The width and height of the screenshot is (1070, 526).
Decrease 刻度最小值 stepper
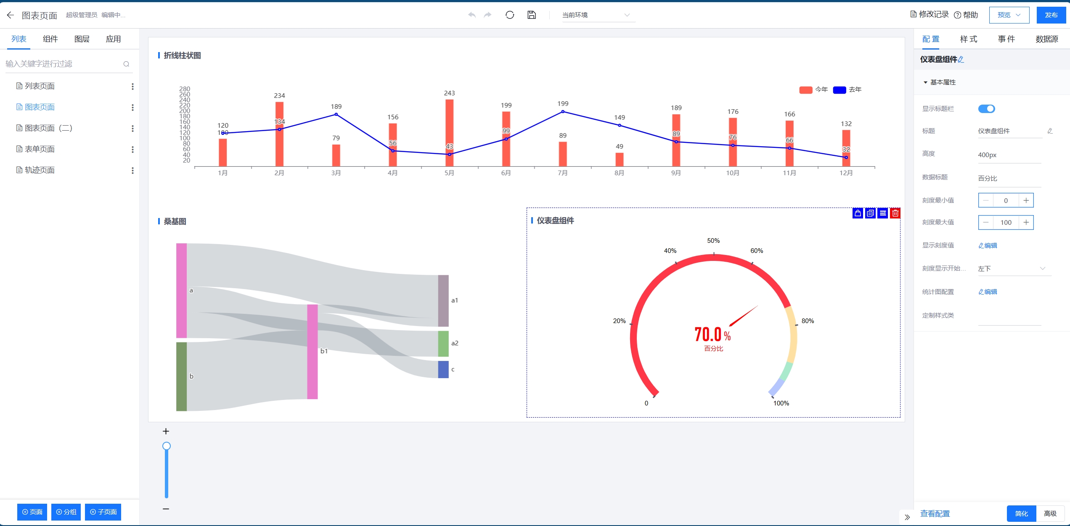pyautogui.click(x=985, y=200)
